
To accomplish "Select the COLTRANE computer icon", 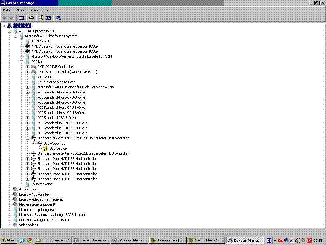I will (9, 26).
